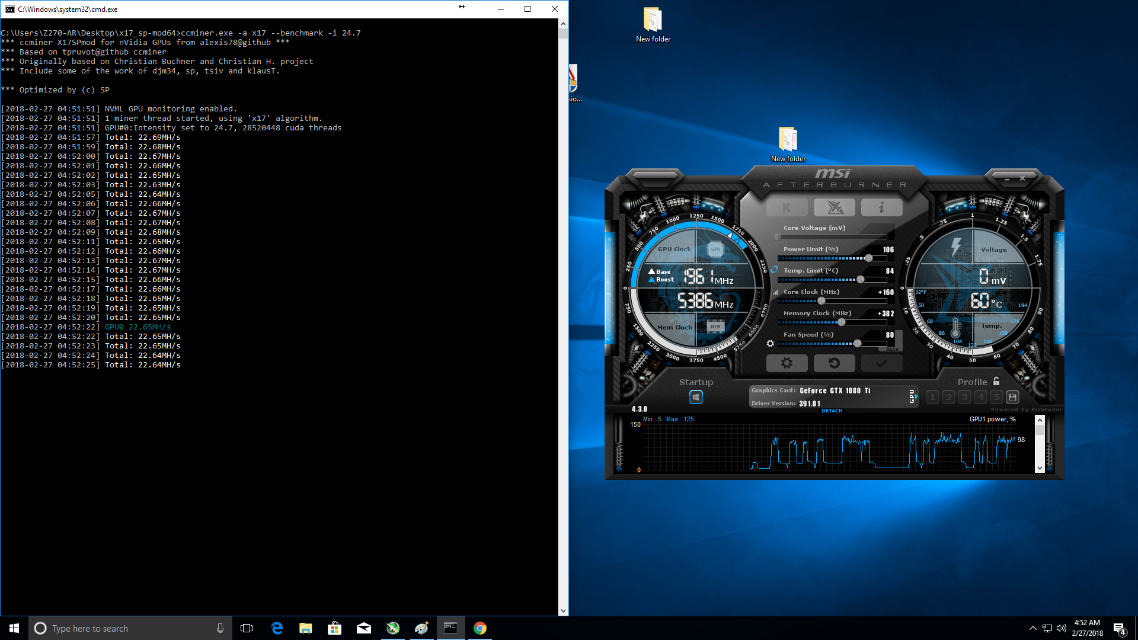Open Microsoft Store from taskbar
Screen dimensions: 1138x640
click(335, 628)
